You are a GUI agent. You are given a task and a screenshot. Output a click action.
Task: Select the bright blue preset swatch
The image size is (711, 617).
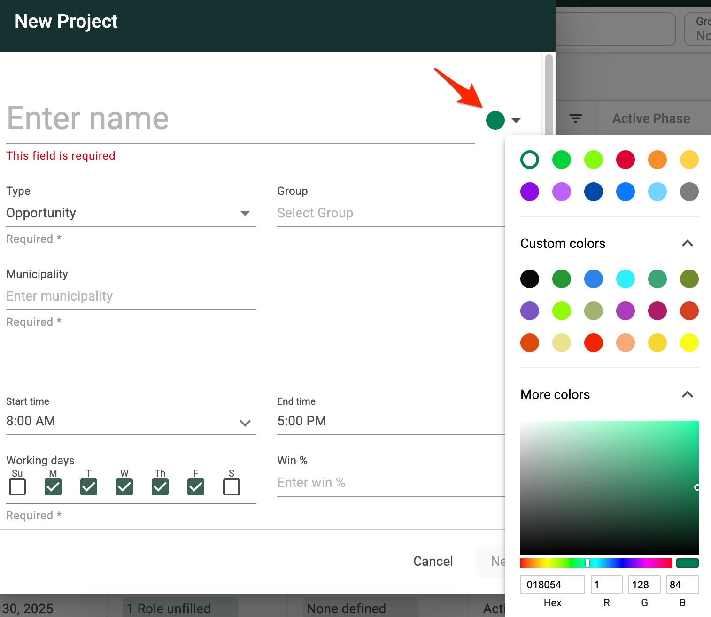coord(626,192)
